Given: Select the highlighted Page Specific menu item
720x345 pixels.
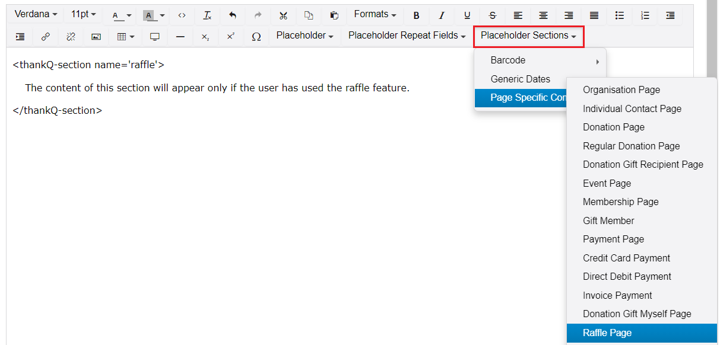Looking at the screenshot, I should point(521,98).
